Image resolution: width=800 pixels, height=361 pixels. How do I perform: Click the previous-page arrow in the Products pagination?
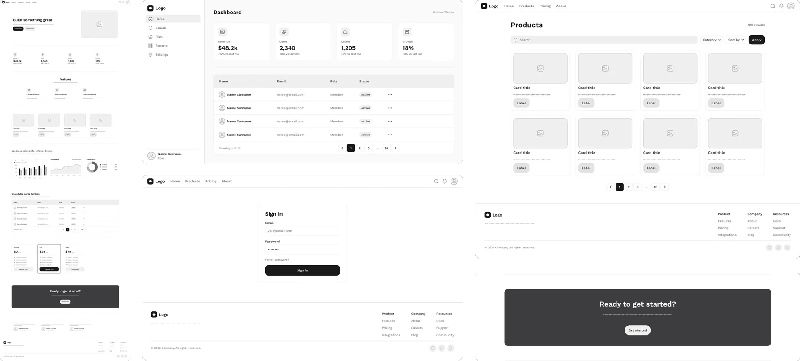tap(610, 187)
